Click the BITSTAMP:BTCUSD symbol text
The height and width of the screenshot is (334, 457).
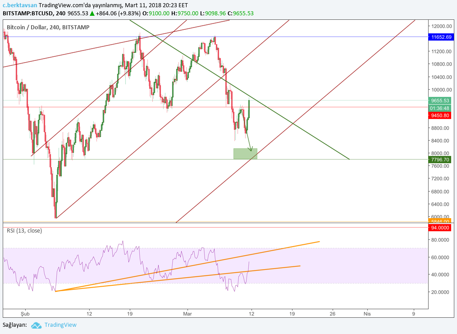click(x=28, y=14)
